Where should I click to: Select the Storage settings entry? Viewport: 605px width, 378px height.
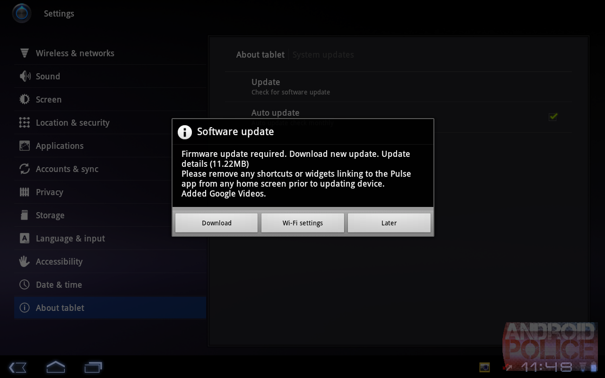[110, 215]
